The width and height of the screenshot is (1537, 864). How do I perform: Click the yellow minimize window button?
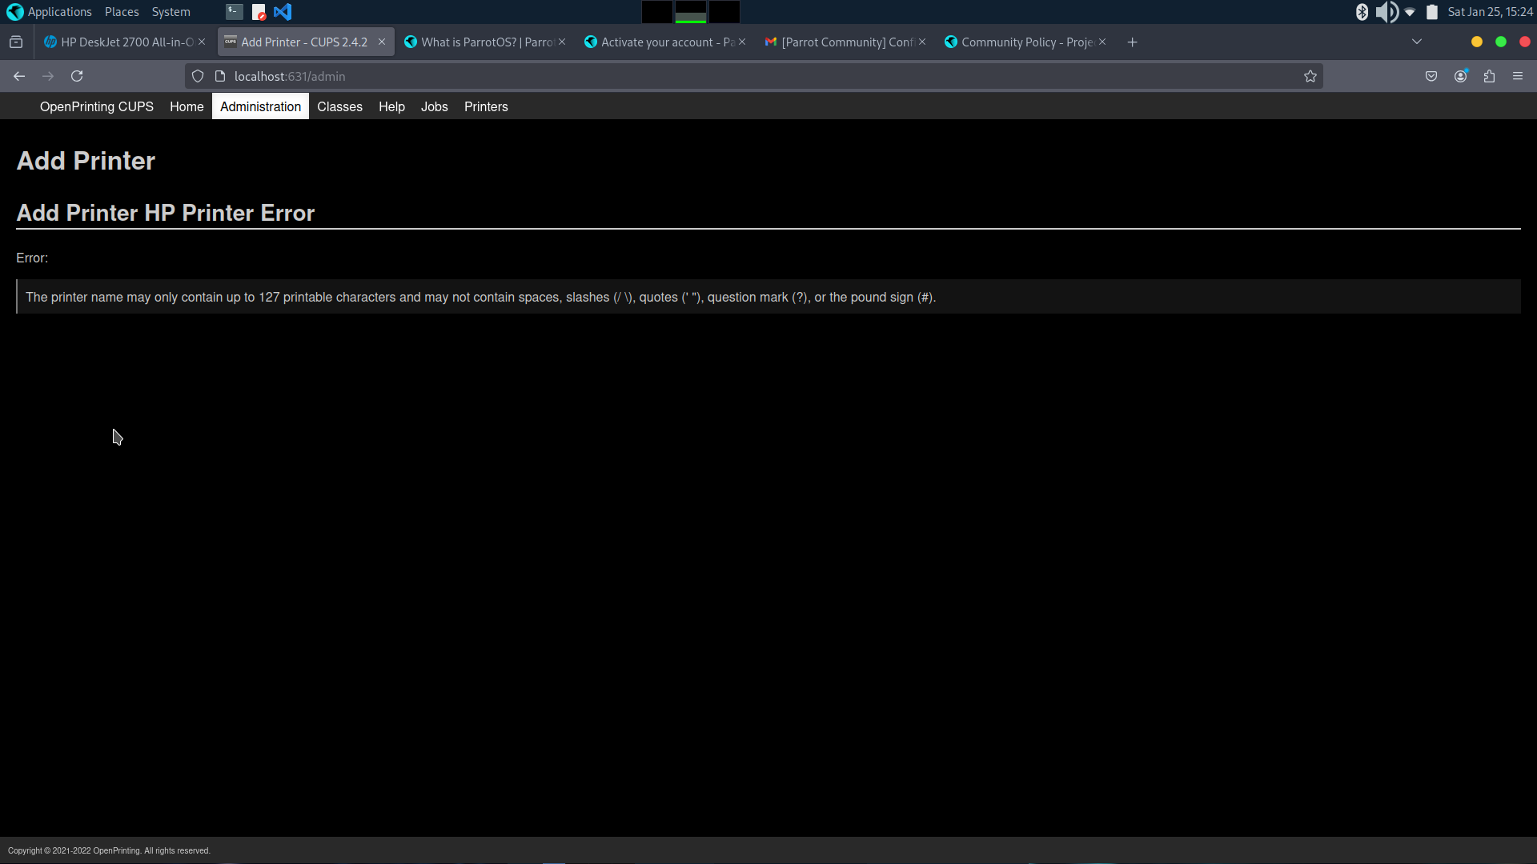(1477, 42)
